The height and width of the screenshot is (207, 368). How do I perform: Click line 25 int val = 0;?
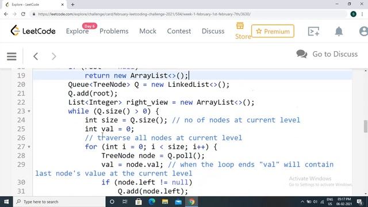pyautogui.click(x=109, y=129)
